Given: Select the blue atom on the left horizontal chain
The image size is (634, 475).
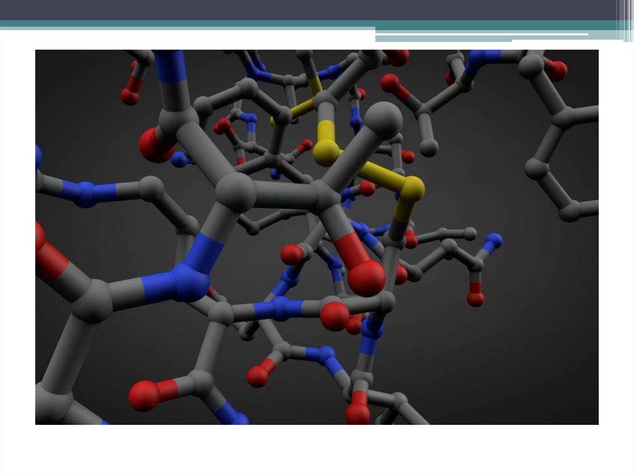Looking at the screenshot, I should pyautogui.click(x=85, y=194).
